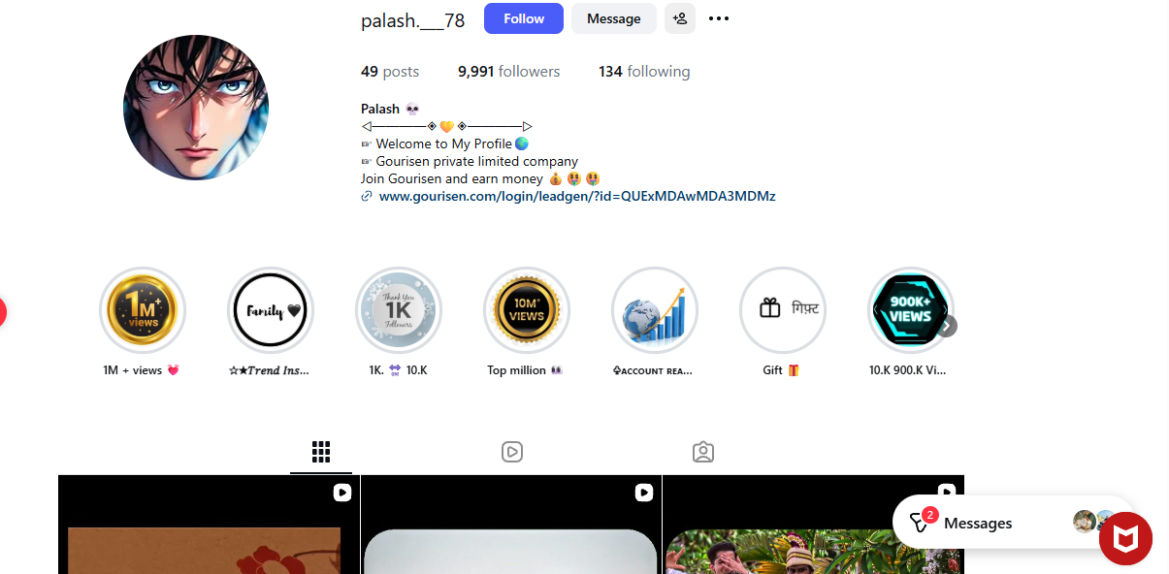Screen dimensions: 1169x574
Task: Open the Top million highlight
Action: point(527,310)
